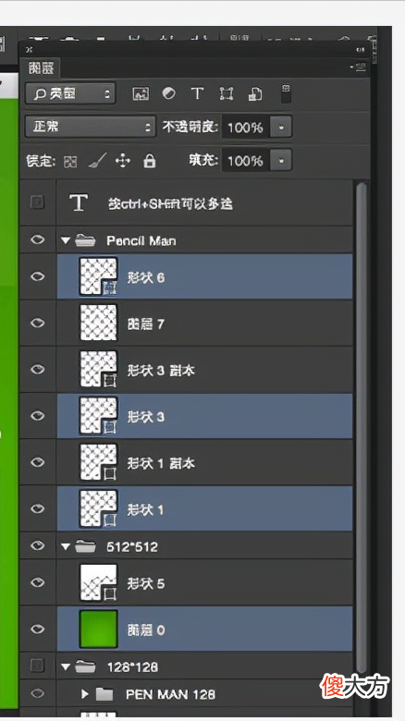Open the blend mode 正常 dropdown

tap(91, 127)
